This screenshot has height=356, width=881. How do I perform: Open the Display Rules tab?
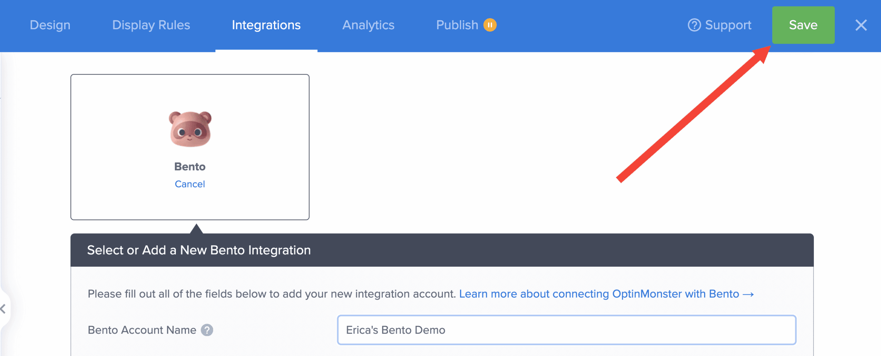pyautogui.click(x=151, y=25)
